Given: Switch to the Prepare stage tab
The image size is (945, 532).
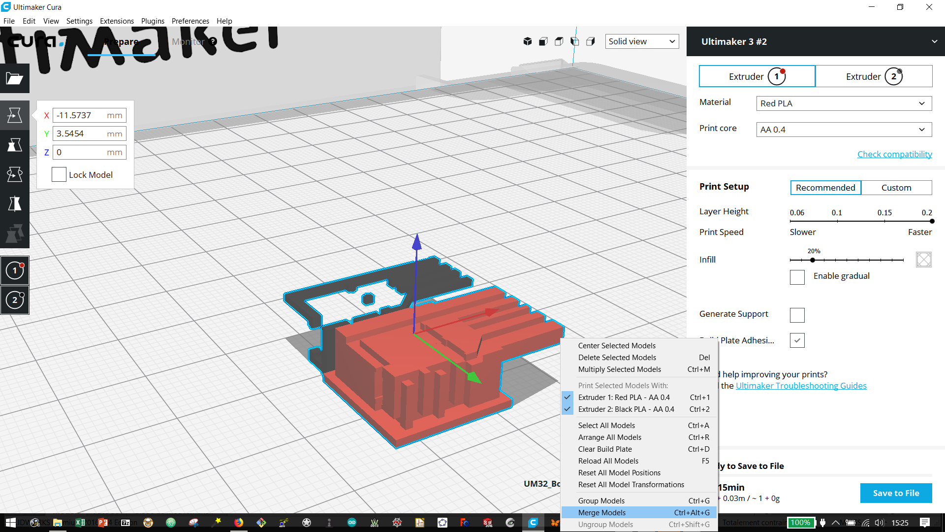Looking at the screenshot, I should pyautogui.click(x=121, y=42).
